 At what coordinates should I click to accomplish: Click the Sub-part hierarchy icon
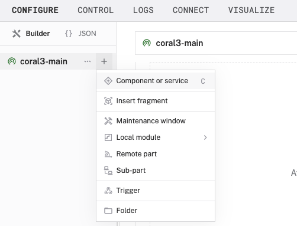pyautogui.click(x=108, y=171)
